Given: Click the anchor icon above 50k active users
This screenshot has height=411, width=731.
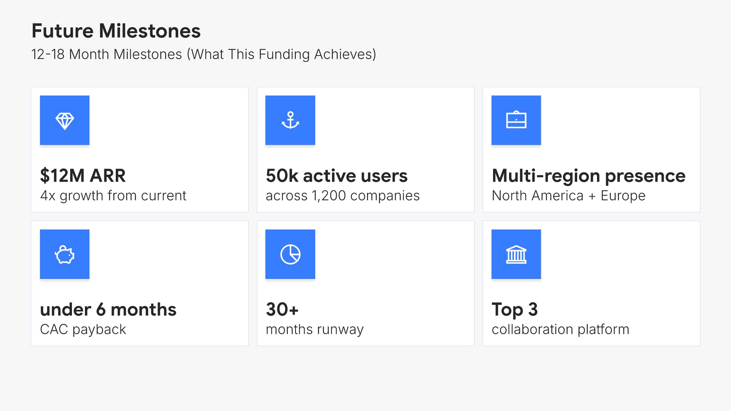Looking at the screenshot, I should (290, 121).
